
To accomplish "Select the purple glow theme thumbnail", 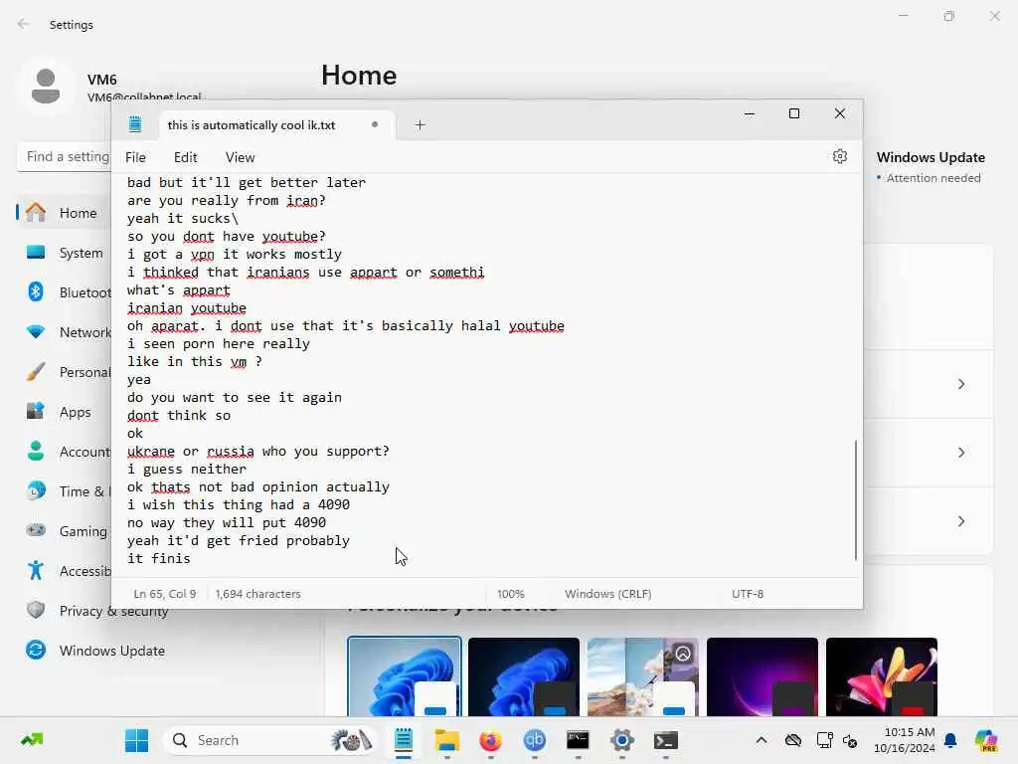I will pyautogui.click(x=763, y=676).
